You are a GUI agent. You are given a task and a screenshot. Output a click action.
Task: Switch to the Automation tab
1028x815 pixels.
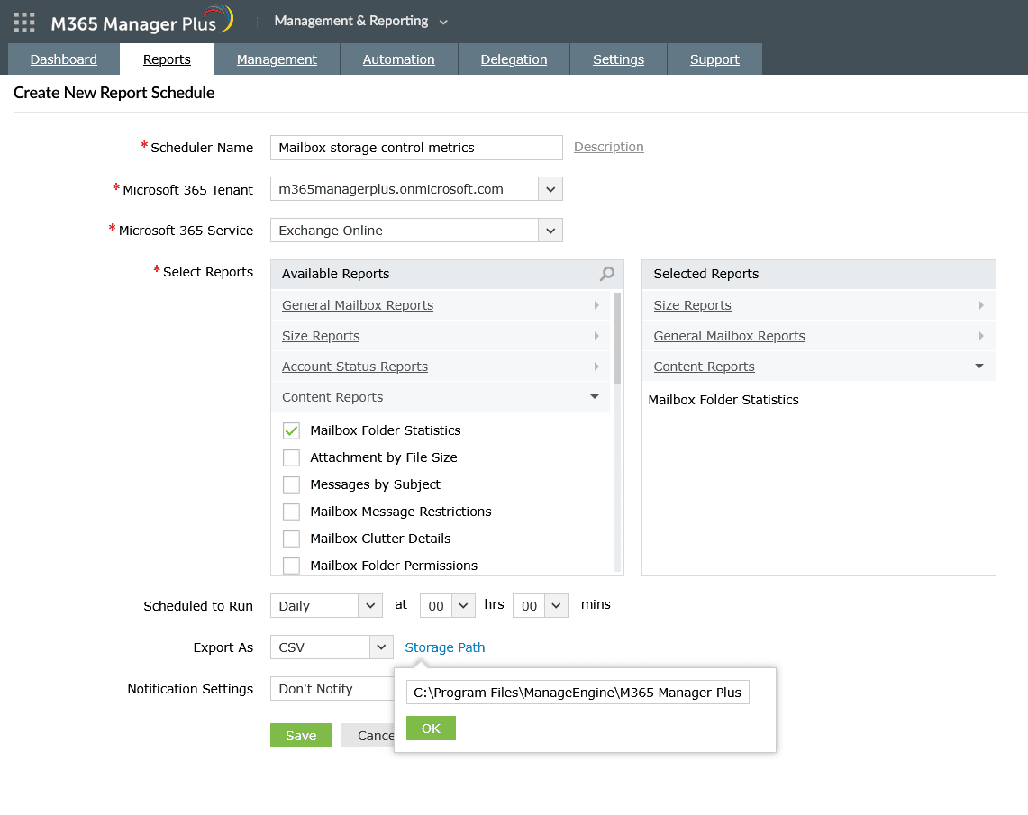click(x=398, y=59)
